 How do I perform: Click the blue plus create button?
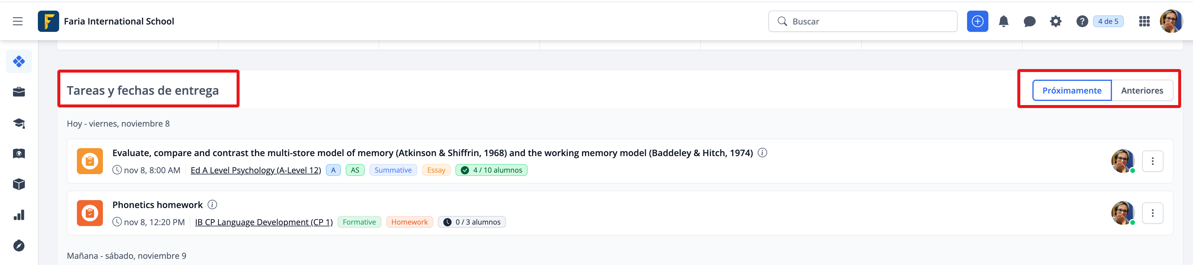click(977, 21)
